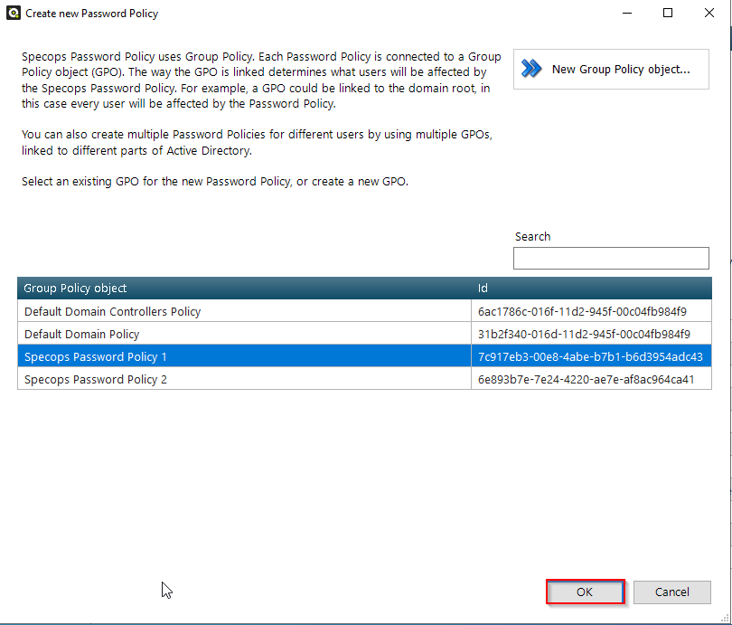Click the Specops app icon in title bar
Screen dimensions: 732x625
coord(13,13)
